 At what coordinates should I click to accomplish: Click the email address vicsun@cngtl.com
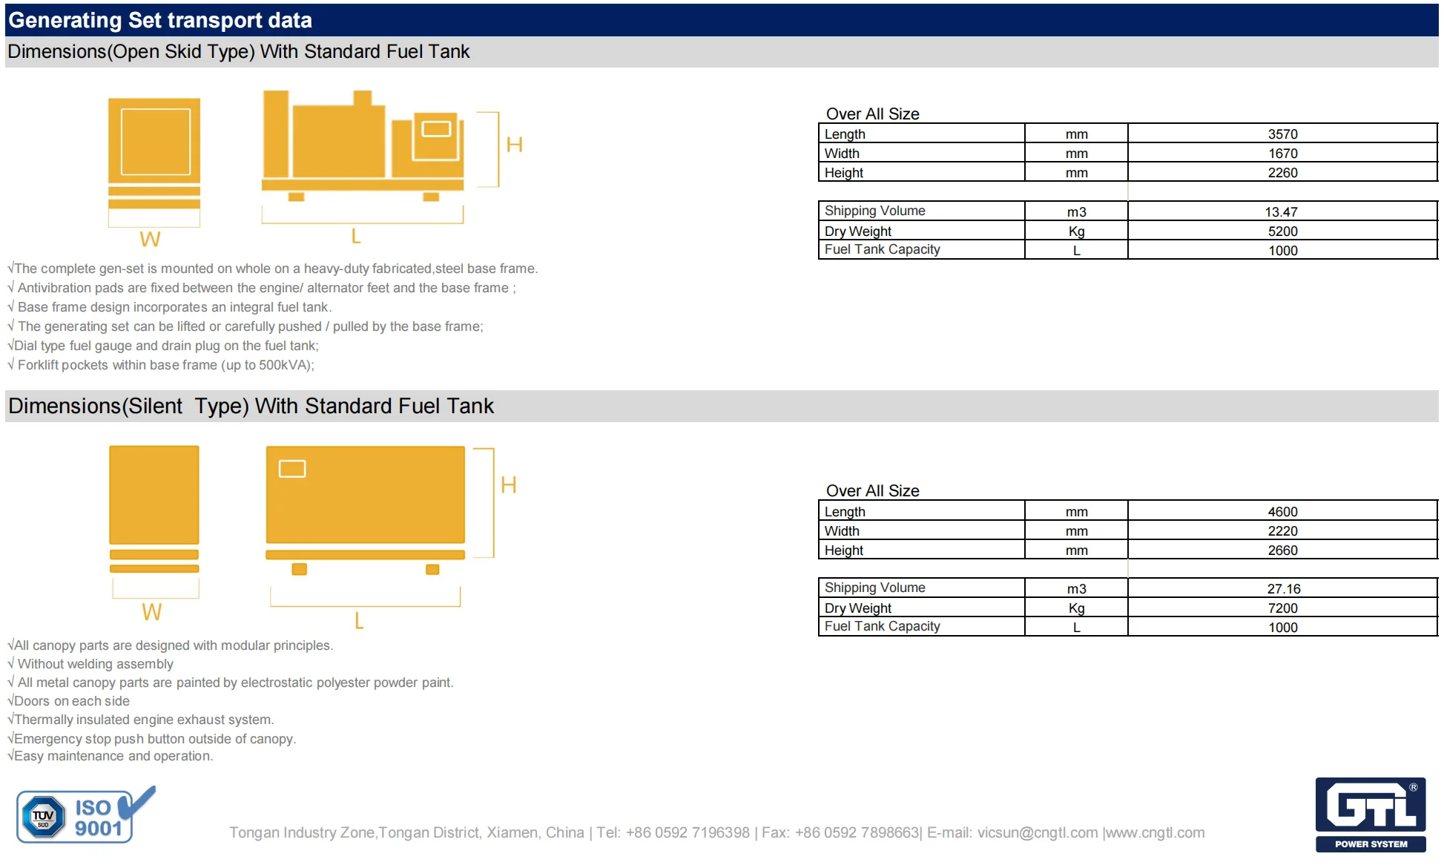click(1037, 832)
